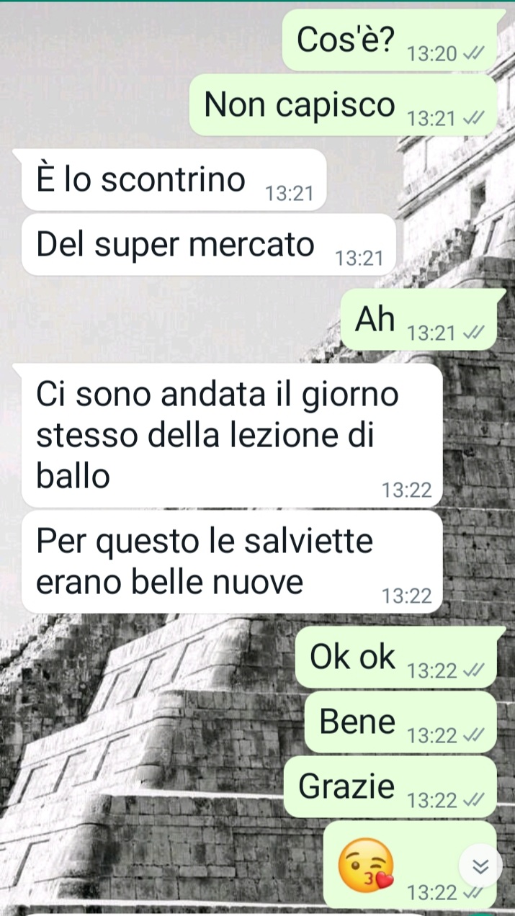The image size is (515, 916).
Task: Tap read checkmarks on "Non capisco" message
Action: pos(473,119)
